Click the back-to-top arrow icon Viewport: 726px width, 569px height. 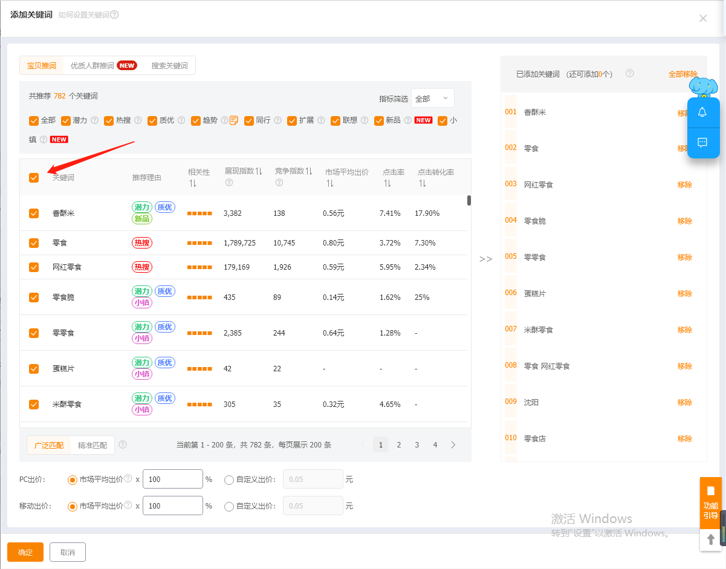tap(711, 539)
